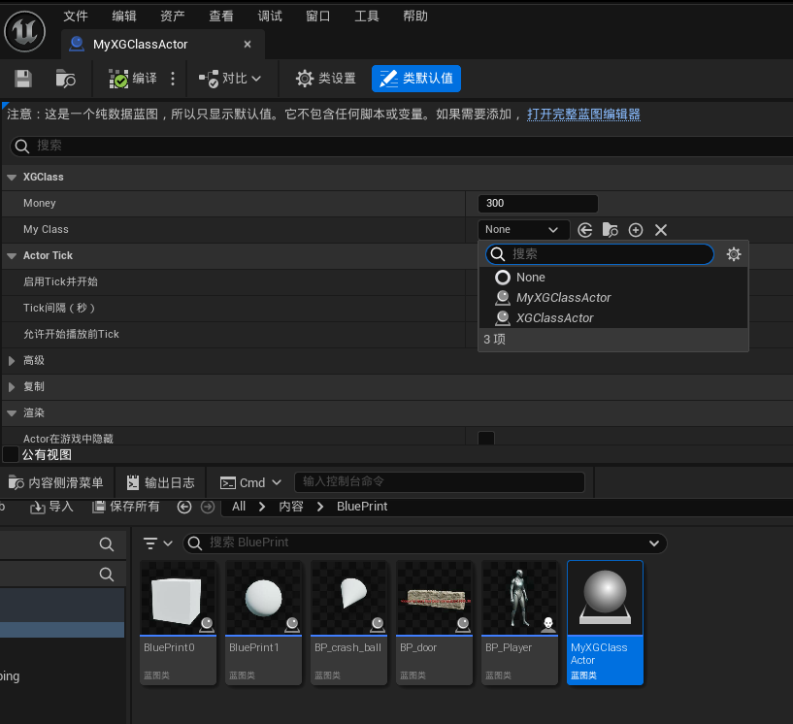This screenshot has height=724, width=793.
Task: Open the 编辑 menu
Action: (124, 16)
